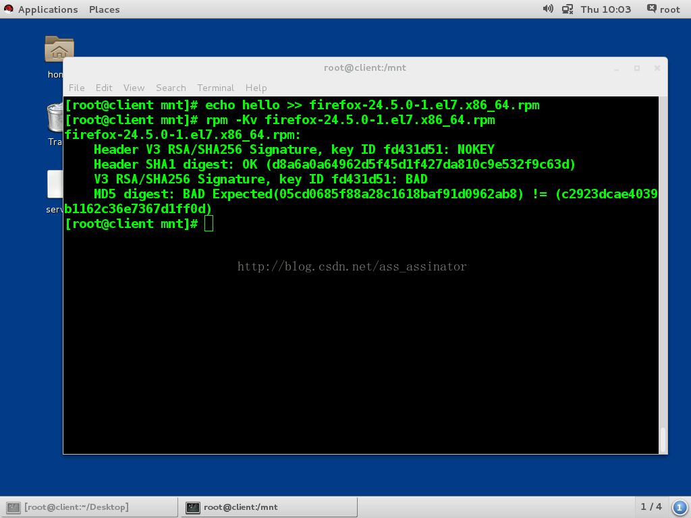691x518 pixels.
Task: Close the terminal window
Action: coord(657,68)
